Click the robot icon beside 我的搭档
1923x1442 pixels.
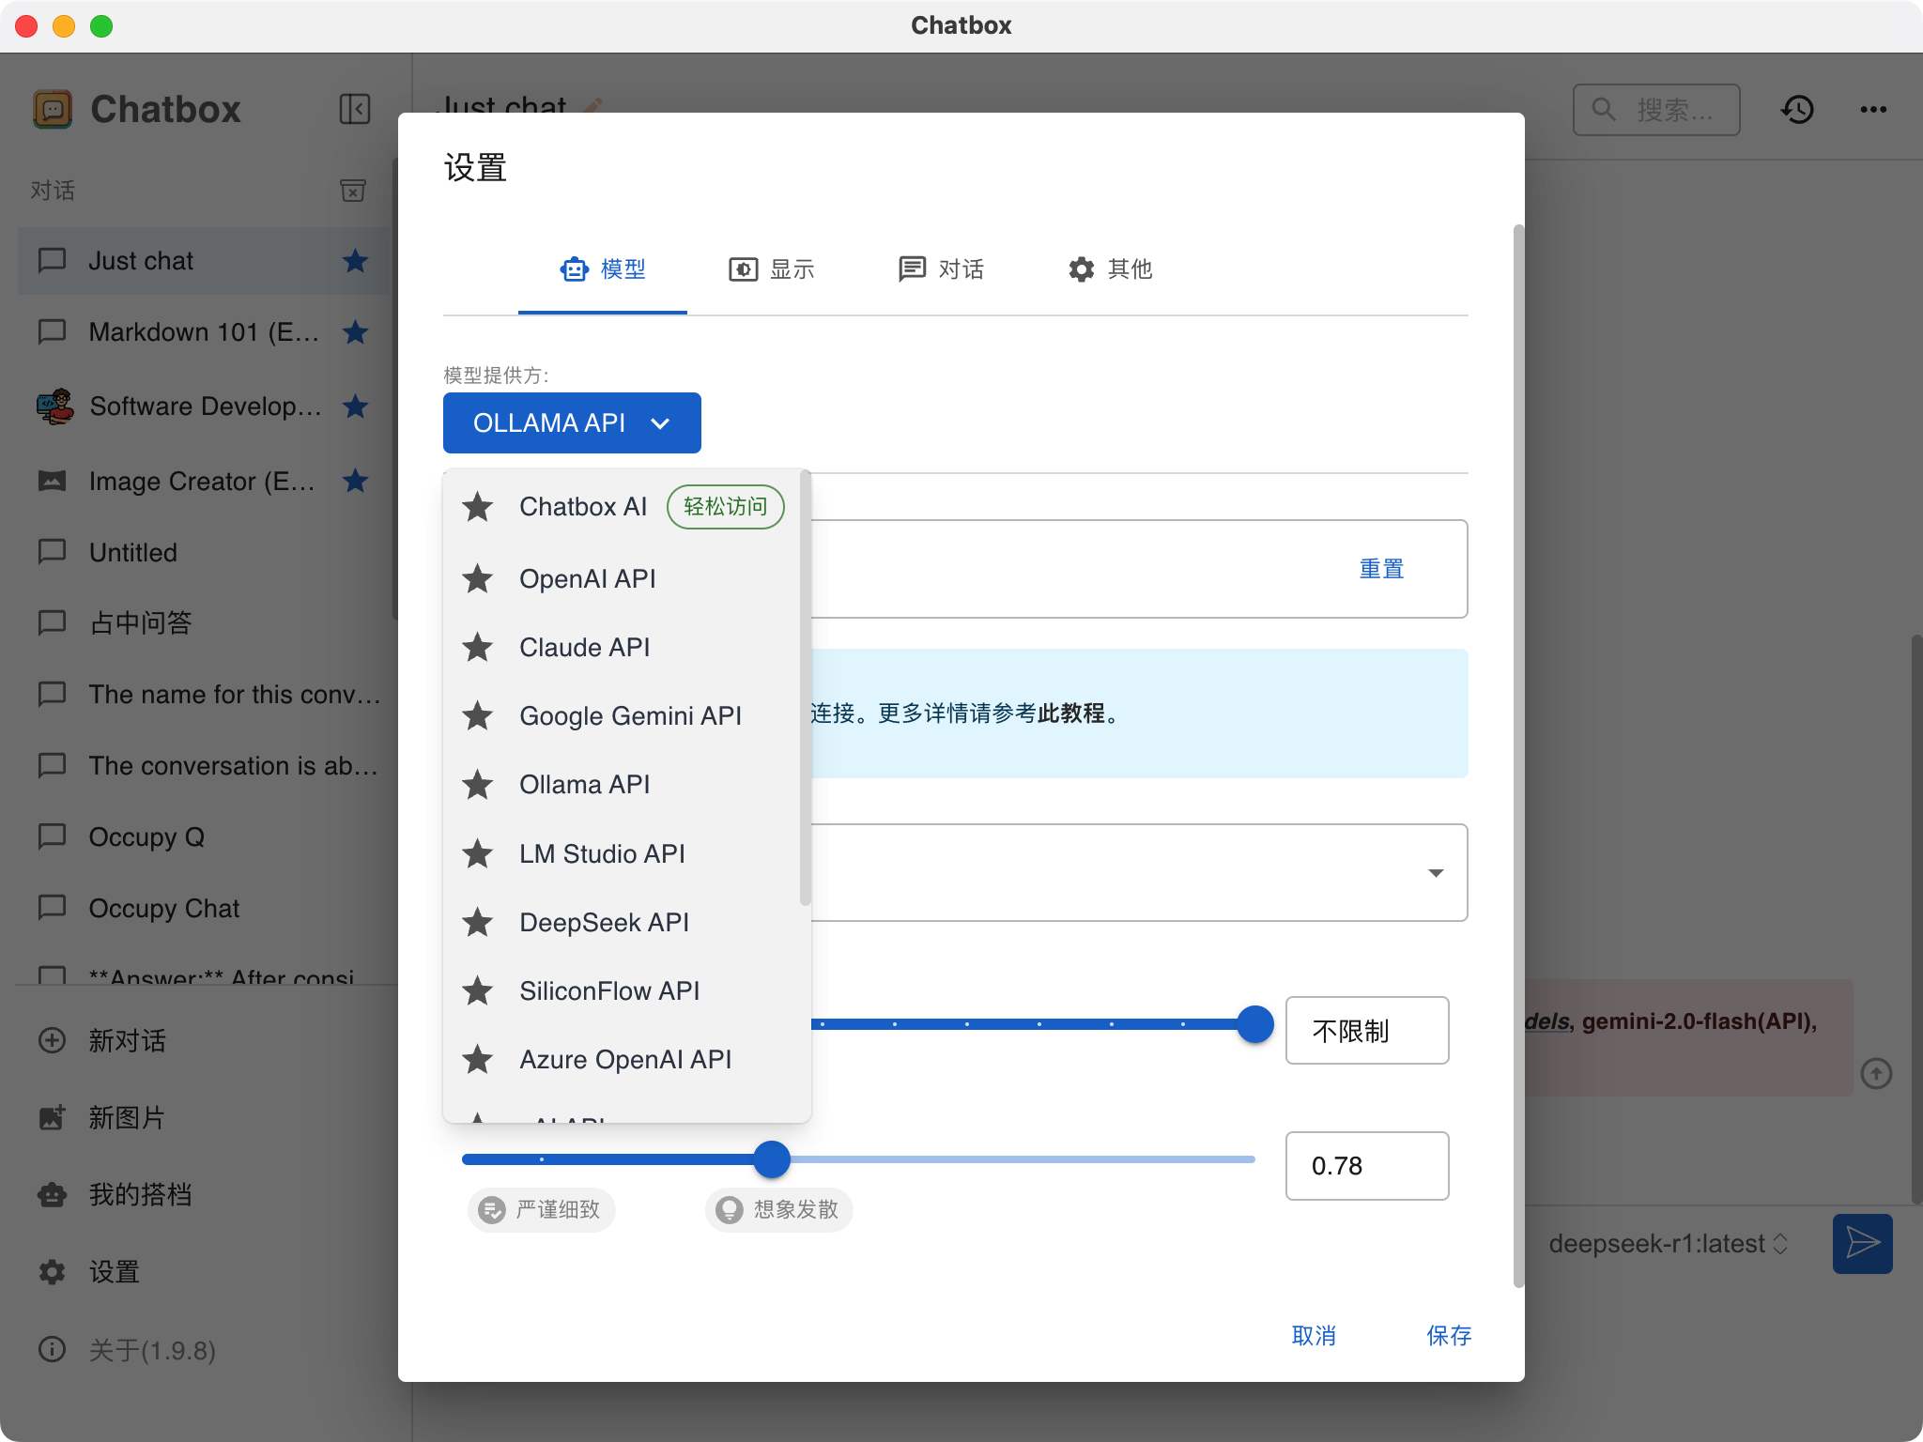click(x=52, y=1194)
